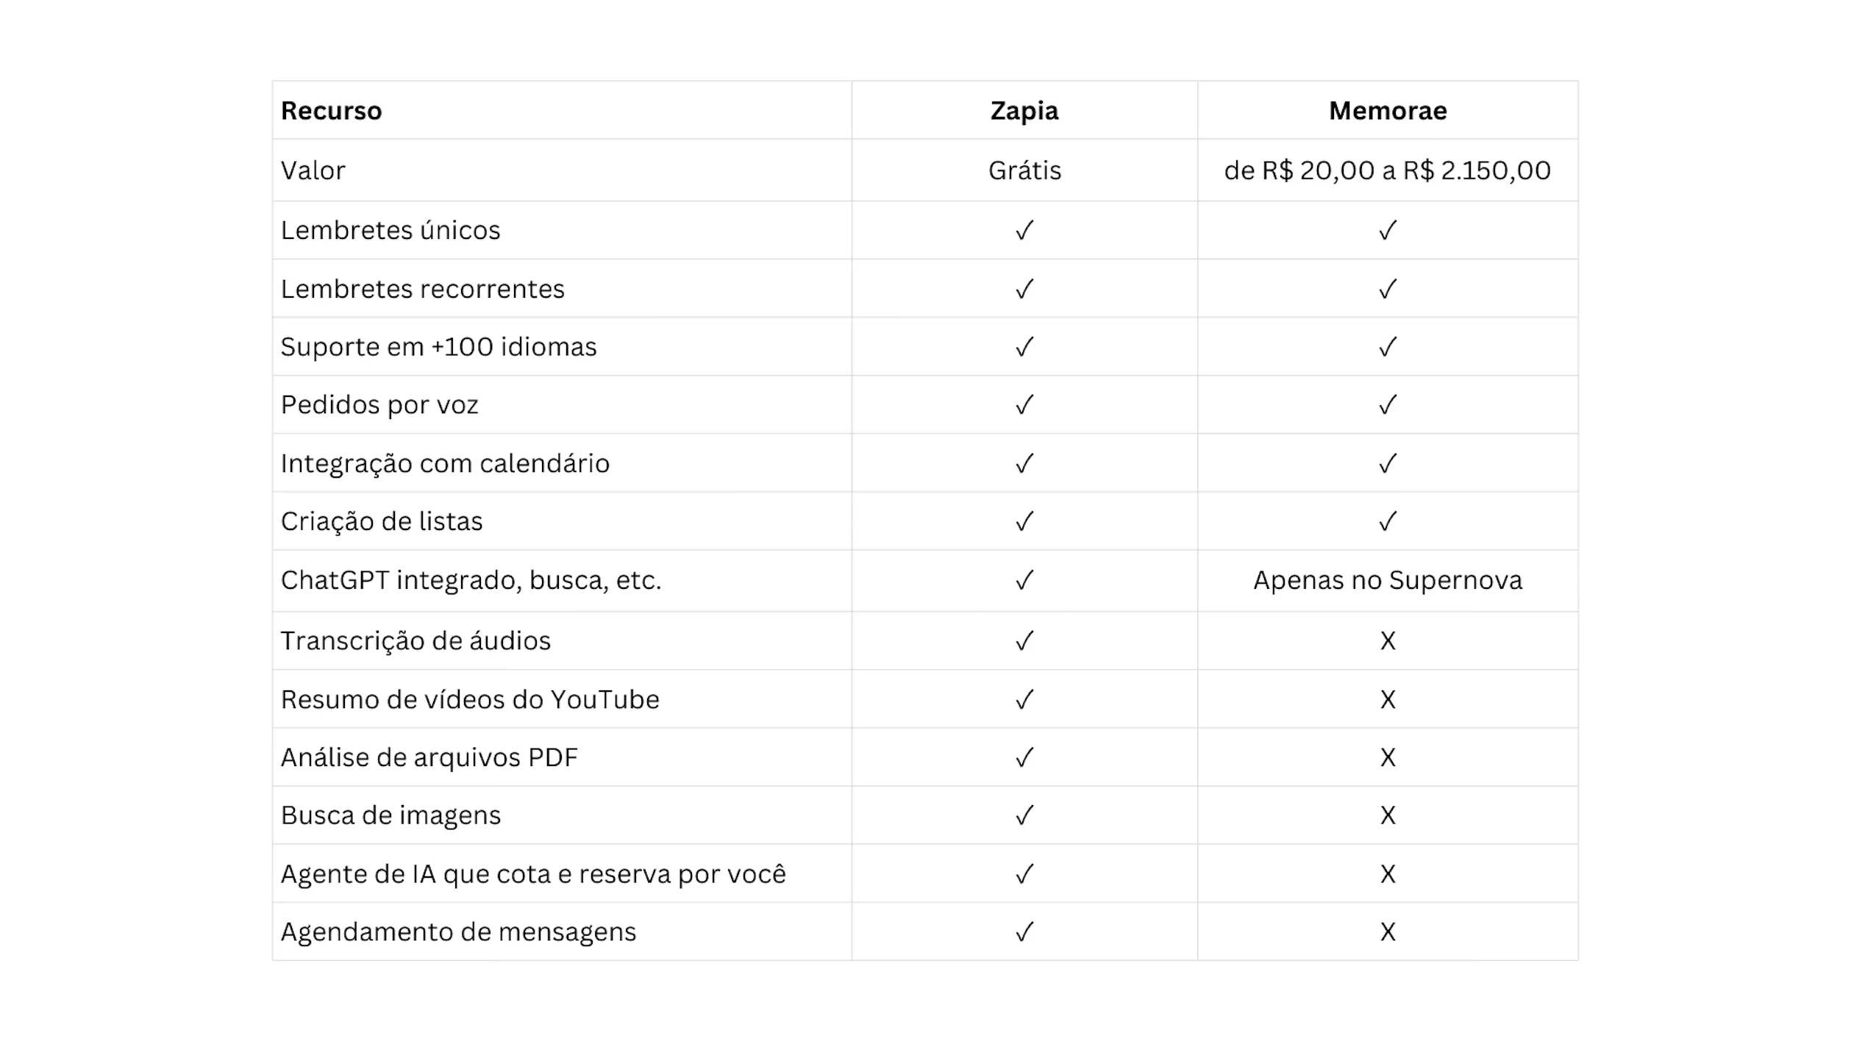
Task: Click 'ChatGPT integrado, busca, etc.' row label
Action: coord(471,581)
